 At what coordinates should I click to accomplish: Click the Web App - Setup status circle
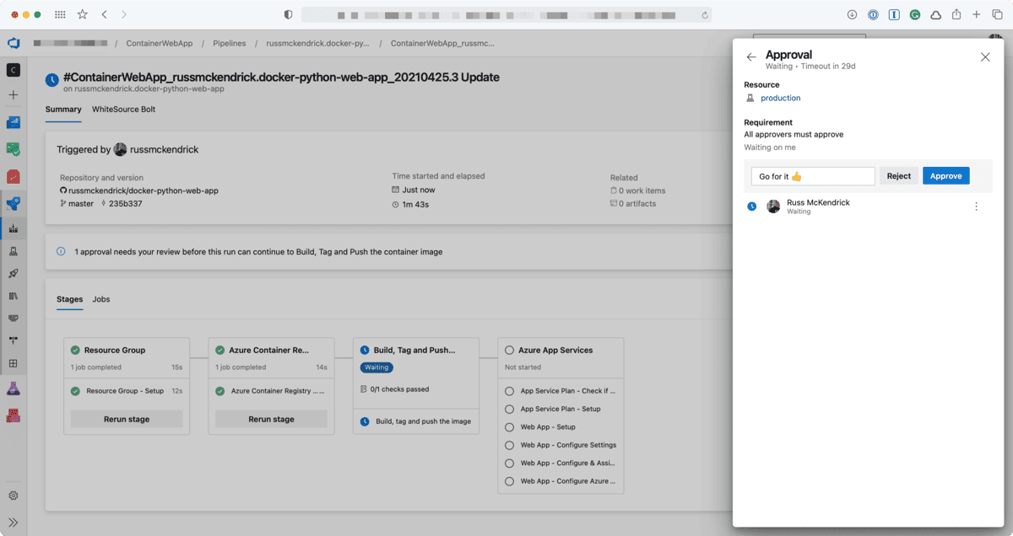click(509, 427)
